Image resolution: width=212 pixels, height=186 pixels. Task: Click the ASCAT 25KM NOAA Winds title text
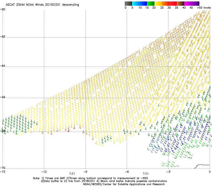(42, 5)
